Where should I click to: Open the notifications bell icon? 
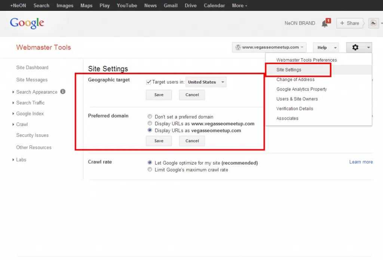pos(325,24)
